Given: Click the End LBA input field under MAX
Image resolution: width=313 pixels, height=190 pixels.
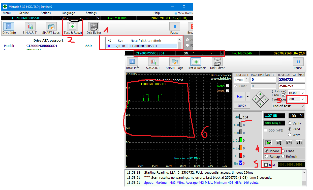Looking at the screenshot, I should [x=291, y=80].
